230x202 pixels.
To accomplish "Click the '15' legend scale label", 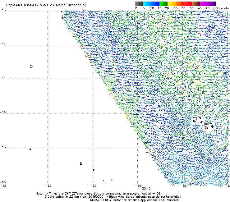I will 159,8.
